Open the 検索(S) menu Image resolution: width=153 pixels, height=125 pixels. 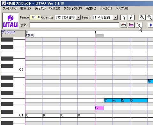click(x=55, y=9)
